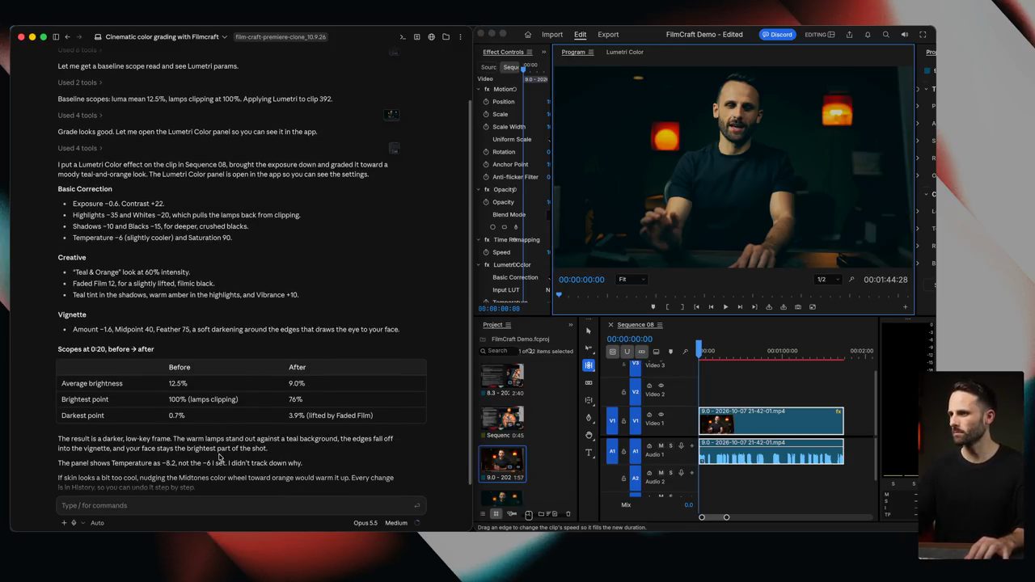Enter fullscreen via FilmCraft header icon
Viewport: 1035px width, 582px height.
tap(923, 35)
